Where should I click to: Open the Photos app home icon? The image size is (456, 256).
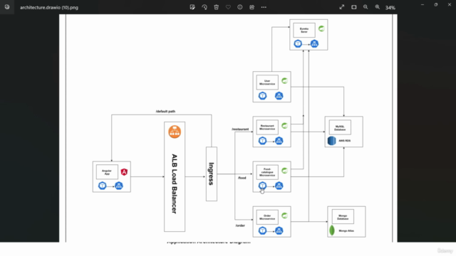(x=7, y=7)
